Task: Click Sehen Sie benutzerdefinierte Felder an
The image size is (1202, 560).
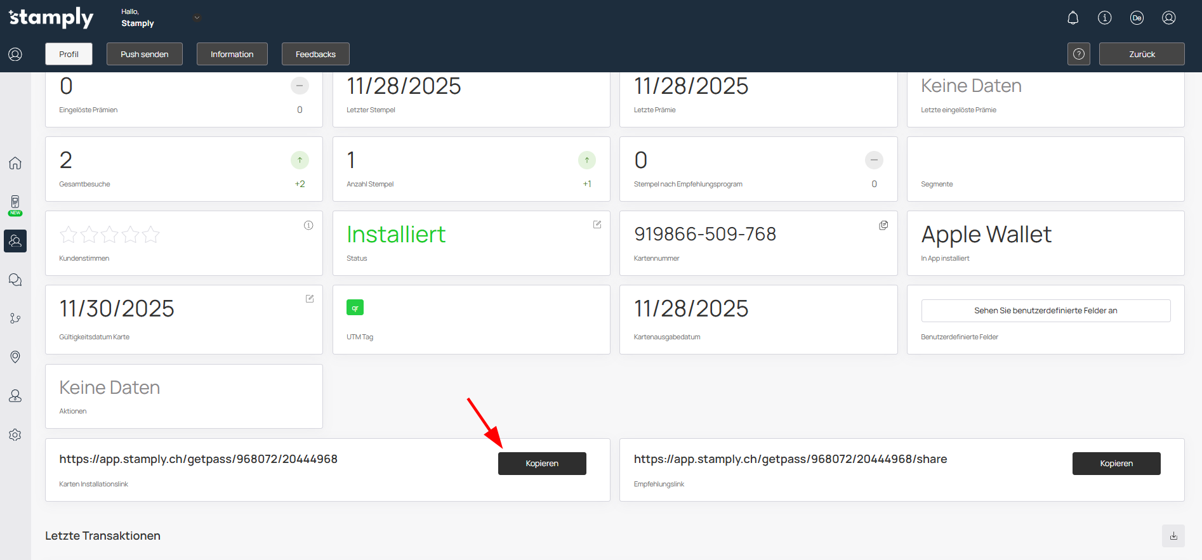Action: pyautogui.click(x=1045, y=311)
